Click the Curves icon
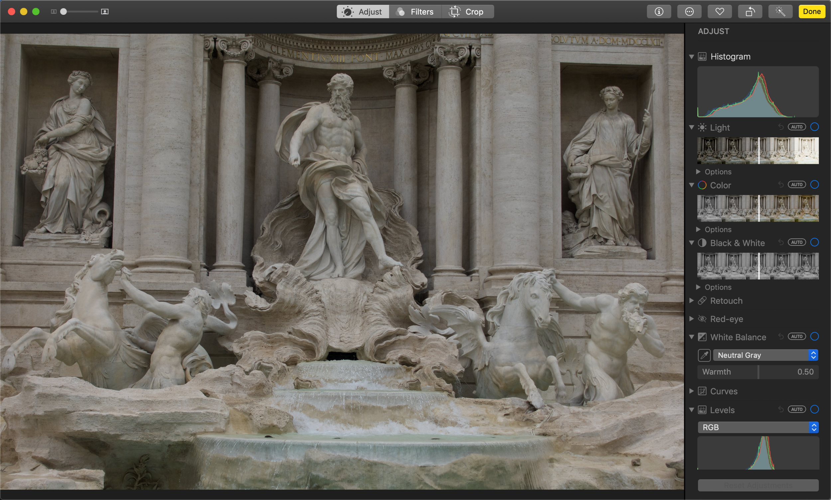Image resolution: width=831 pixels, height=500 pixels. click(702, 391)
